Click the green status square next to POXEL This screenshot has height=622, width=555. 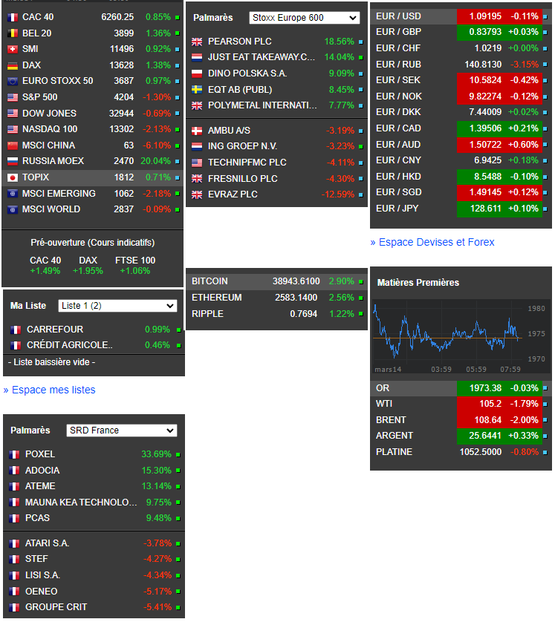(178, 454)
